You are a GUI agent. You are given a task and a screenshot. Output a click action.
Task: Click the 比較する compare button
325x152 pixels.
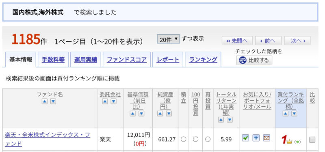(x=254, y=60)
